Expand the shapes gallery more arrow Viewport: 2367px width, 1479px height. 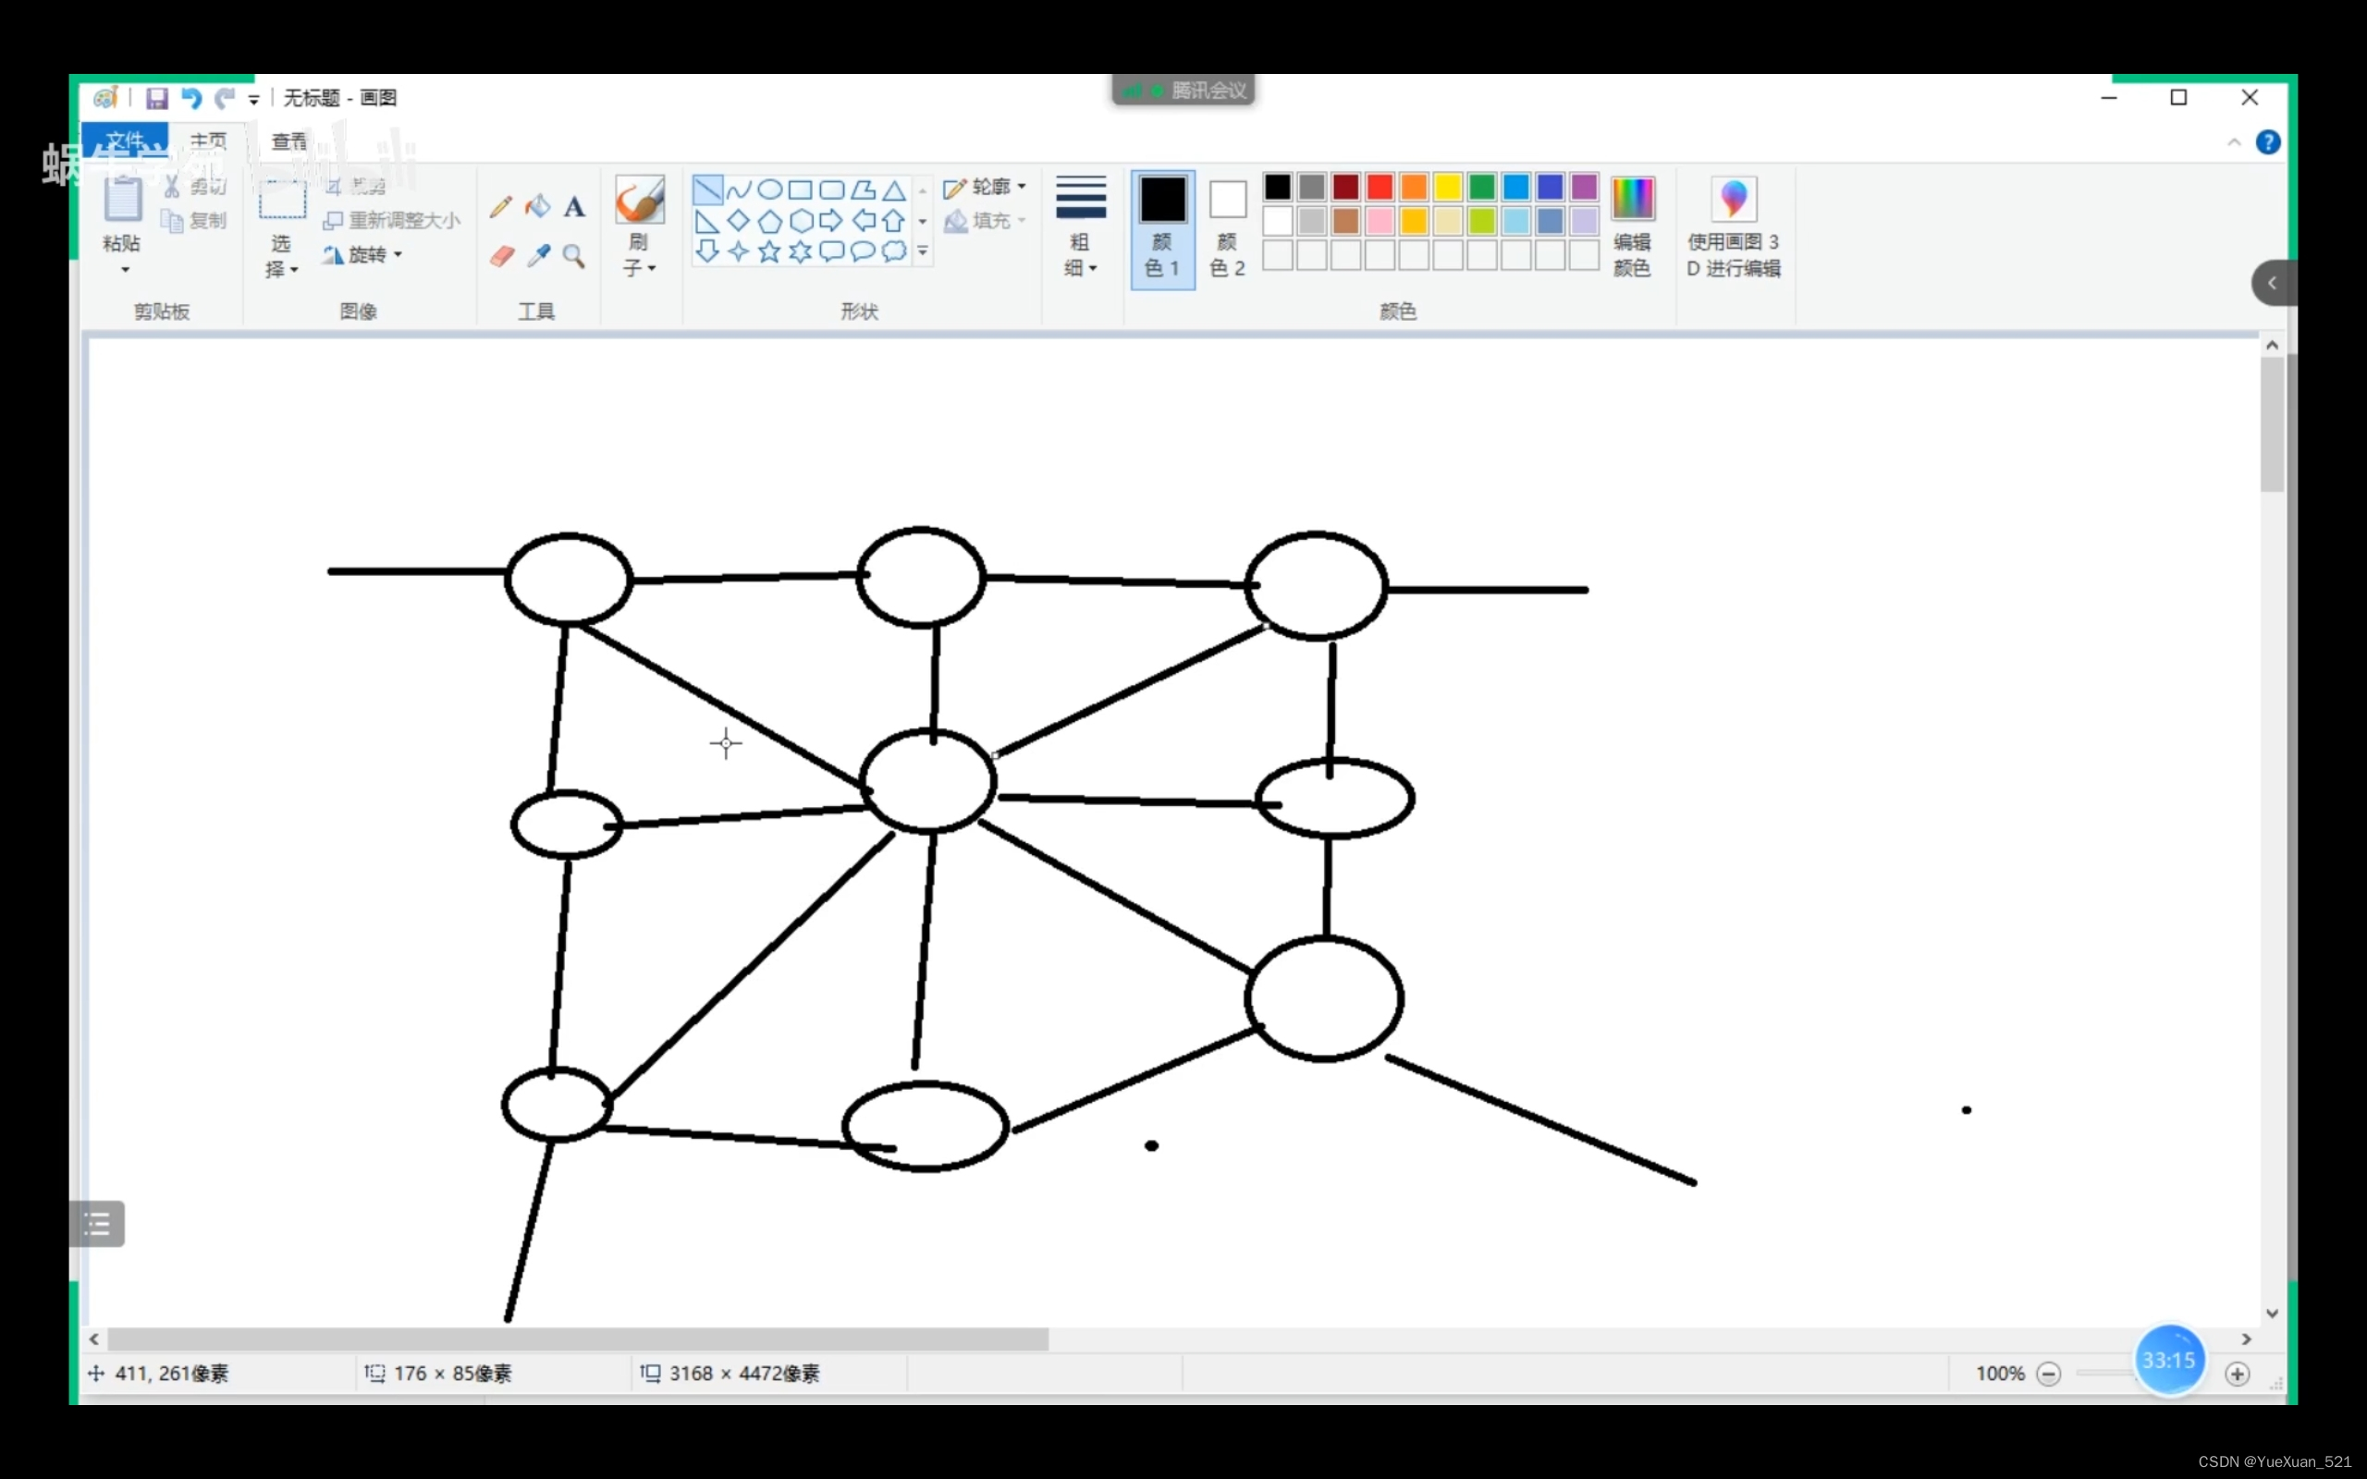923,252
